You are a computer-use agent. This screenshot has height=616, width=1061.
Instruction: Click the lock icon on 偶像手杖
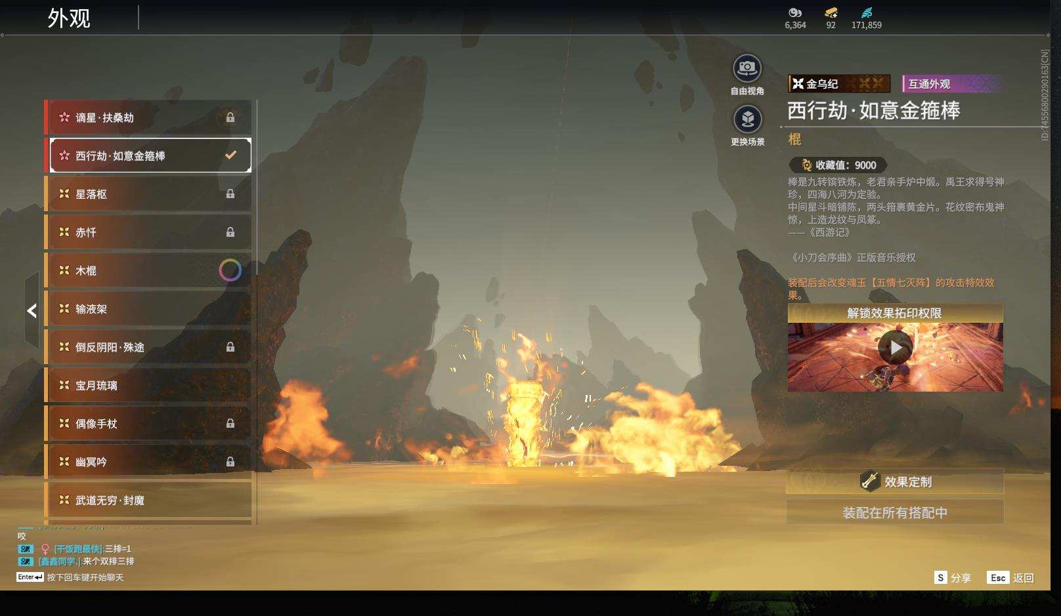[230, 424]
